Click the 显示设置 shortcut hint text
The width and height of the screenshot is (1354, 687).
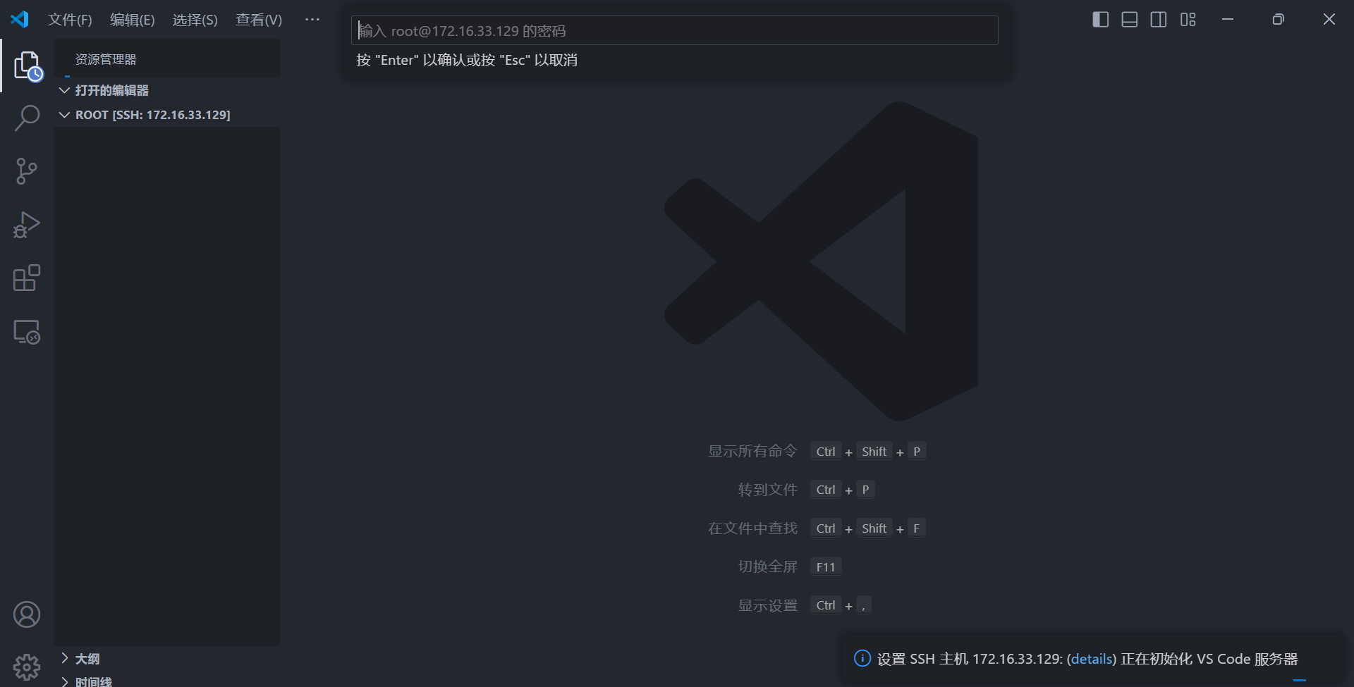(767, 605)
